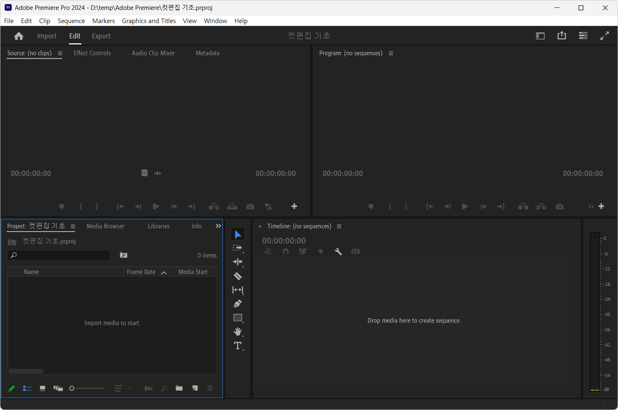Screen dimensions: 618x410
Task: Play in Source monitor
Action: coord(156,206)
